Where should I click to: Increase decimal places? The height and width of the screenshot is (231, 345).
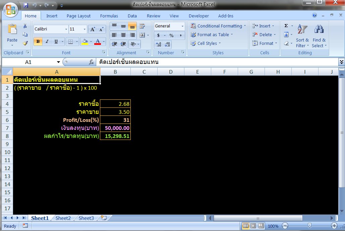tap(158, 45)
